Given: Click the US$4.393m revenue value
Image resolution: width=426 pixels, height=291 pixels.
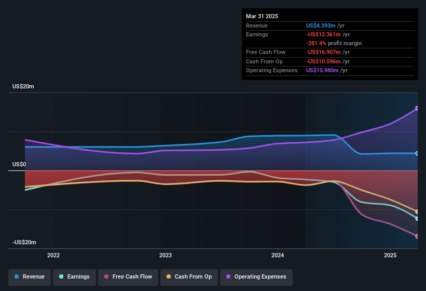Looking at the screenshot, I should [321, 25].
